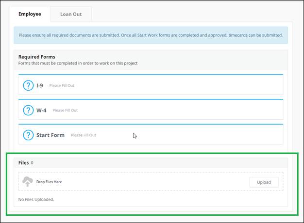This screenshot has height=223, width=304.
Task: Click Please Fill Out next to Start Form
Action: point(84,135)
